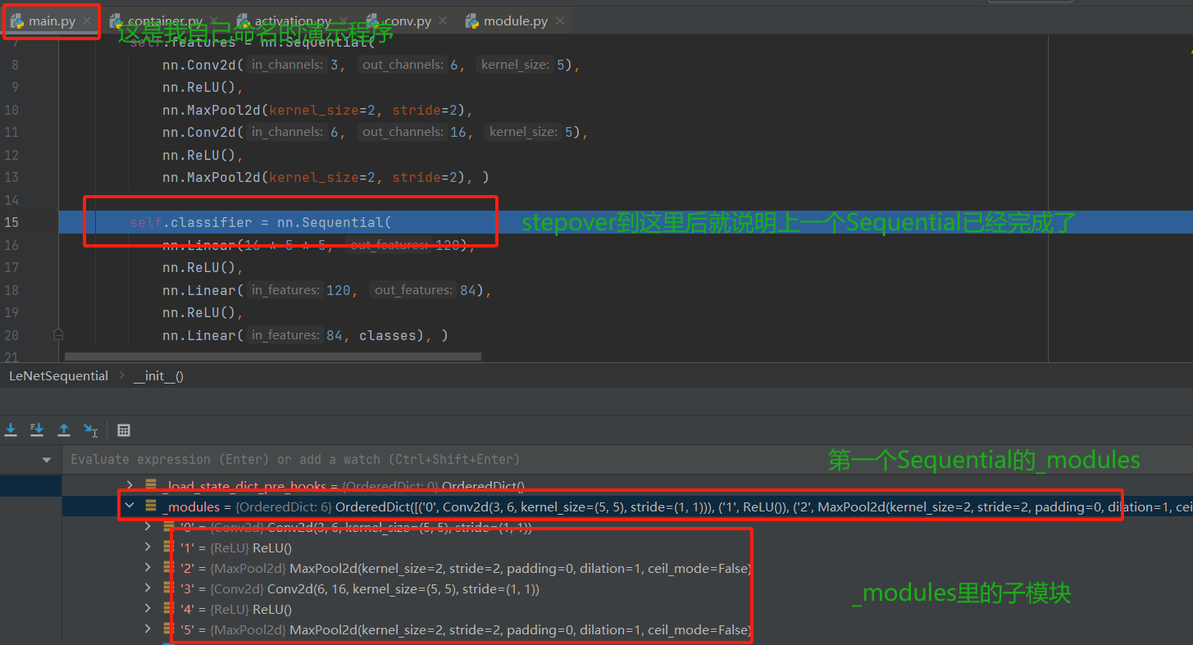Expand the '2' MaxPool2d child entry
This screenshot has height=645, width=1193.
pyautogui.click(x=148, y=568)
